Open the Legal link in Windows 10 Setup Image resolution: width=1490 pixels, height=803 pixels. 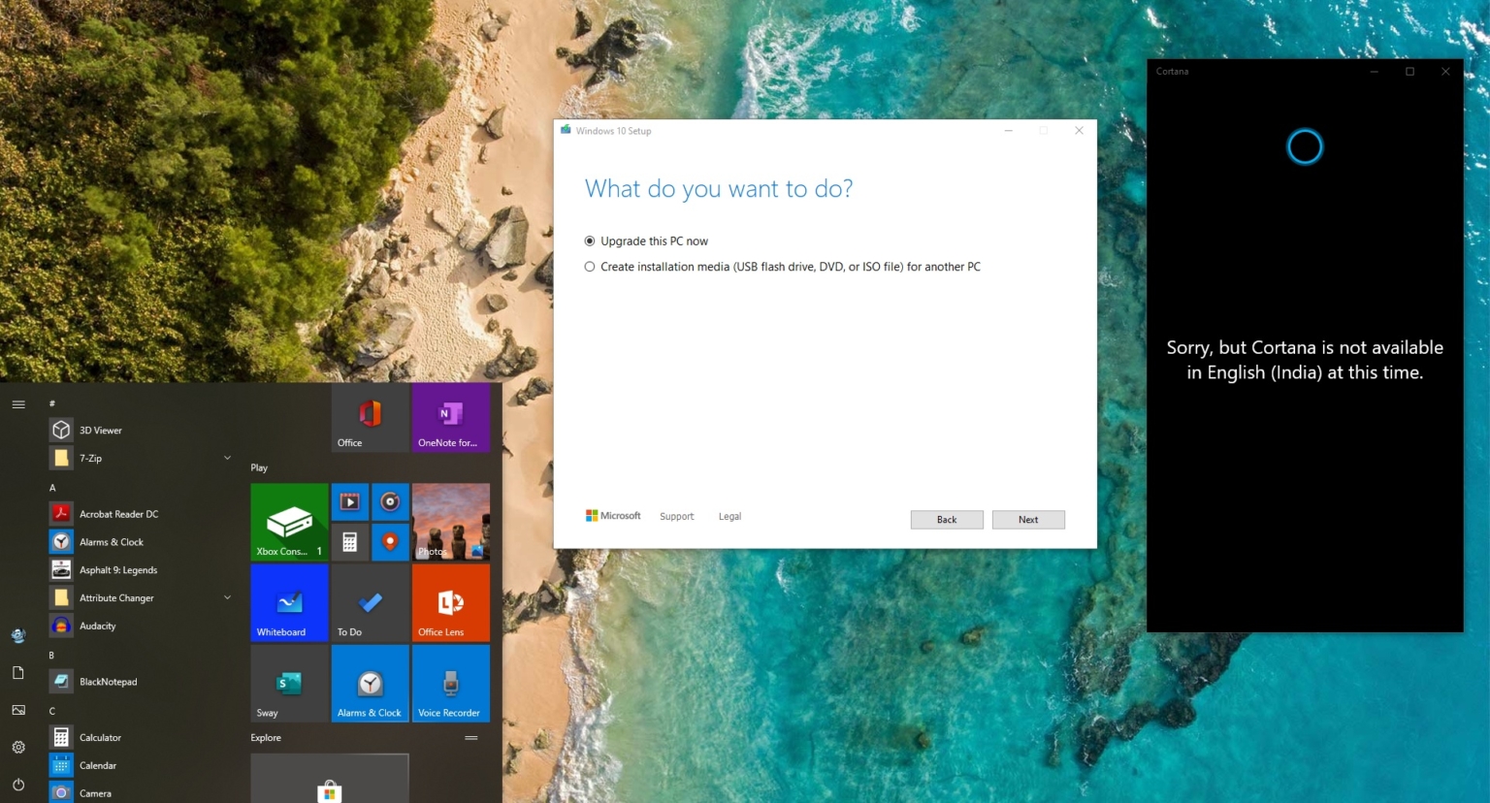point(729,515)
